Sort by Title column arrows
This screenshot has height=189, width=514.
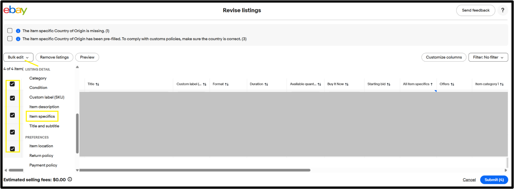click(x=97, y=84)
